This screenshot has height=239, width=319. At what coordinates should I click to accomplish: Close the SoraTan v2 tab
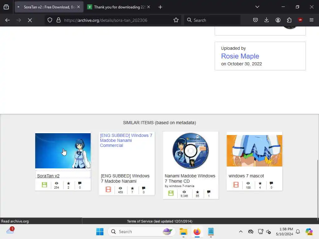[79, 7]
